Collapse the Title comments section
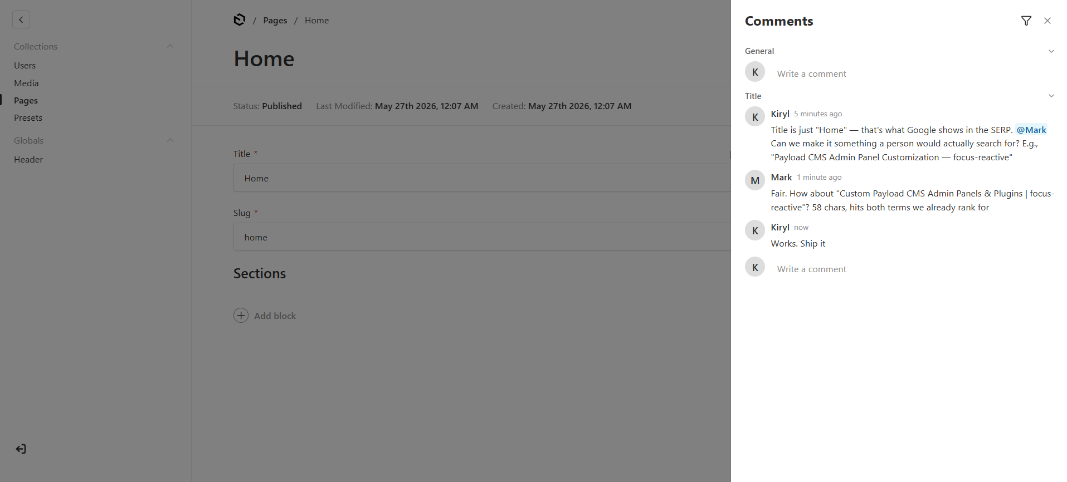 (x=1051, y=96)
